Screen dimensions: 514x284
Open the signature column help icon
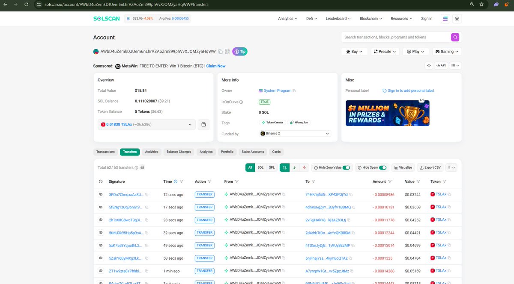pyautogui.click(x=101, y=182)
